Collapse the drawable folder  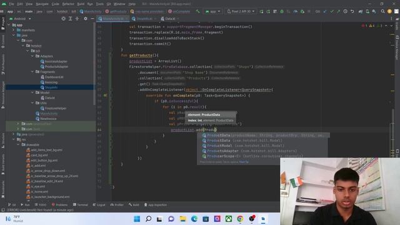(18, 144)
